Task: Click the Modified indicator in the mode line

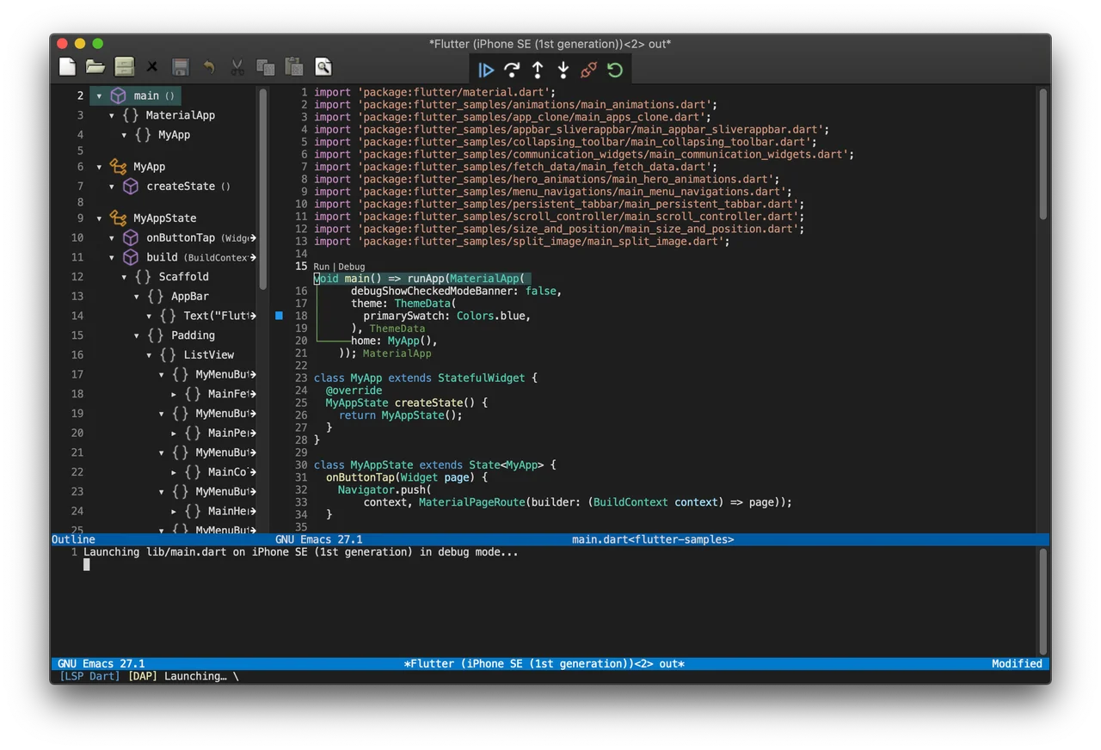Action: point(1017,663)
